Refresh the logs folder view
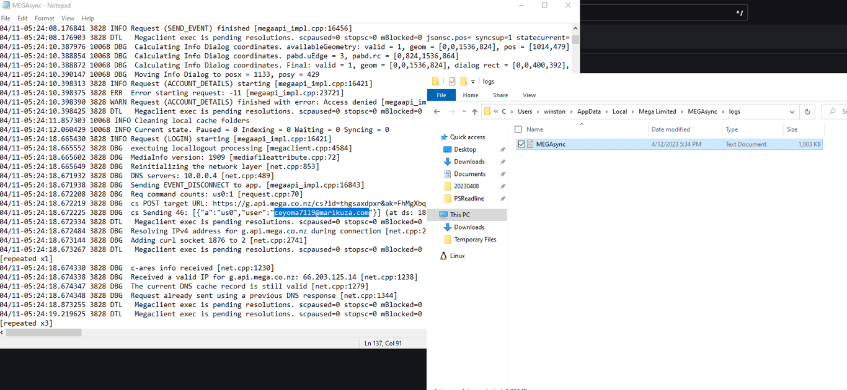 pyautogui.click(x=807, y=112)
